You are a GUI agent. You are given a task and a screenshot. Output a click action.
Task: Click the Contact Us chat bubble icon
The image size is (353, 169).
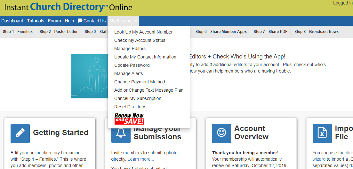click(80, 21)
